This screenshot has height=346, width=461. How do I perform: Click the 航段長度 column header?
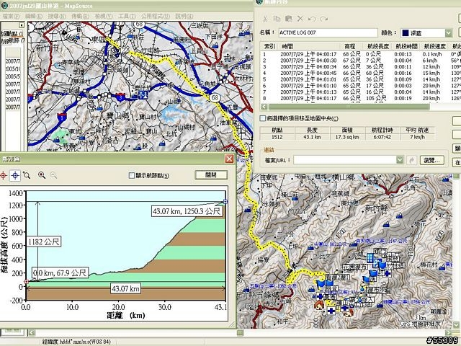point(377,46)
